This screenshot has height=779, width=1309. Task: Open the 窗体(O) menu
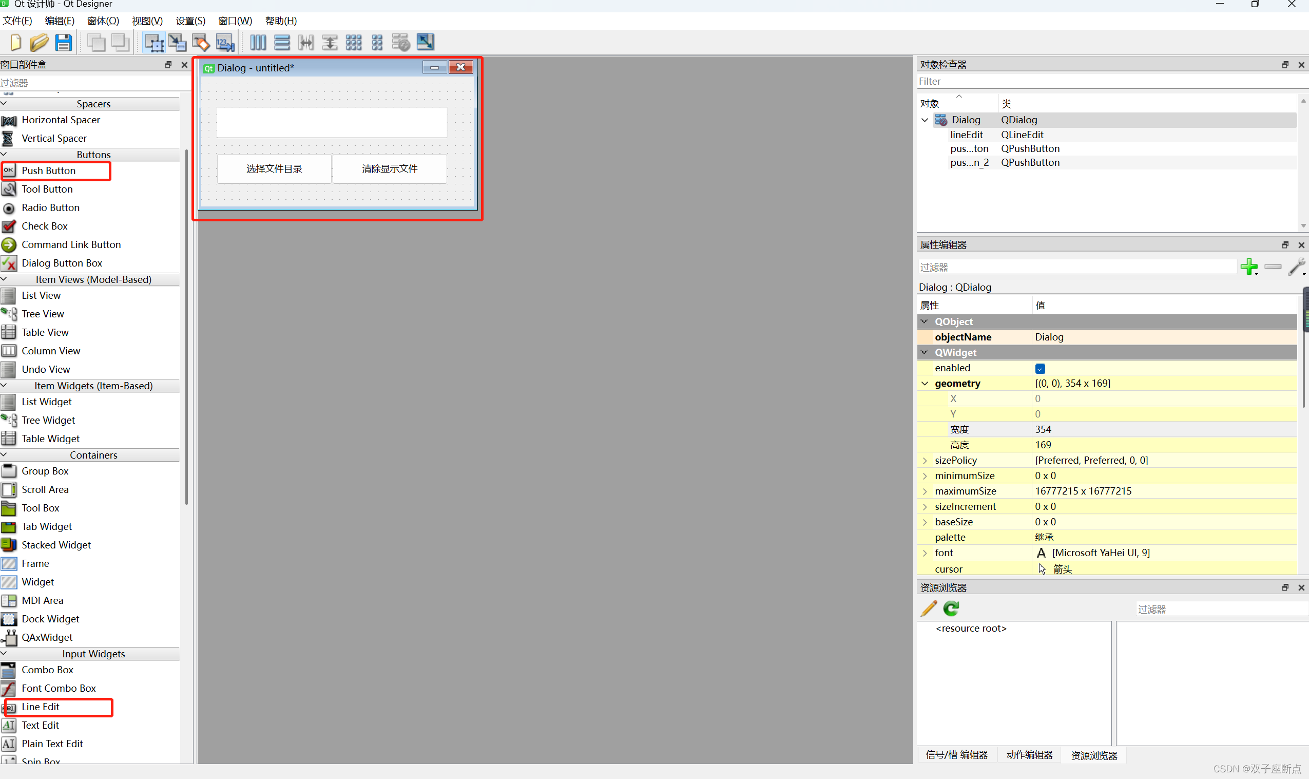(103, 21)
